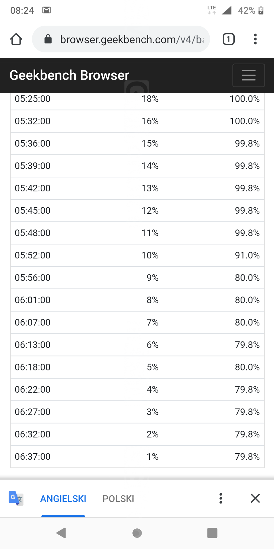Open translate bar more options menu
This screenshot has height=549, width=274.
(x=221, y=498)
